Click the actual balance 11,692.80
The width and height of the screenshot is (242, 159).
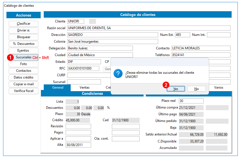click(x=216, y=135)
